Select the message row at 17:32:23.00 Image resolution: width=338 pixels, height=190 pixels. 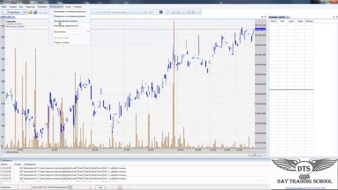(129, 168)
